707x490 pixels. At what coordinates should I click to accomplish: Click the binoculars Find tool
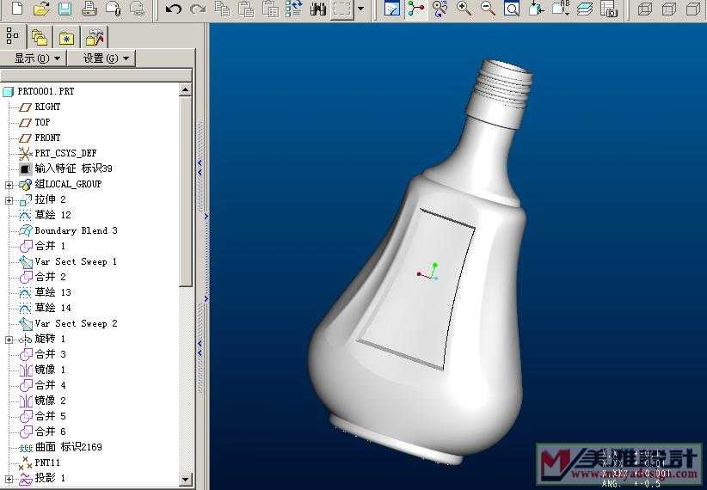tap(317, 9)
